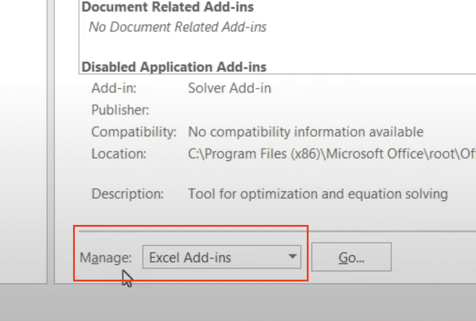Select the No Document Related Add-ins entry
Viewport: 476px width, 321px height.
coord(178,27)
